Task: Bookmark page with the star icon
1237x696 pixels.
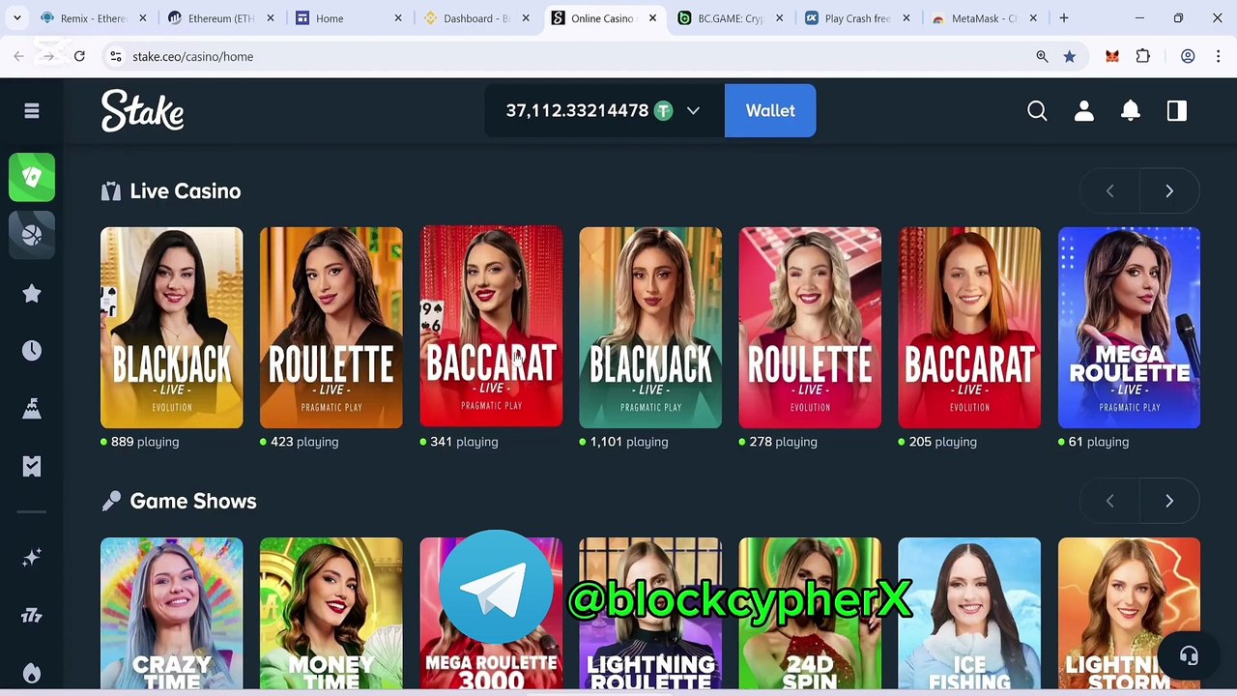Action: click(x=1070, y=56)
